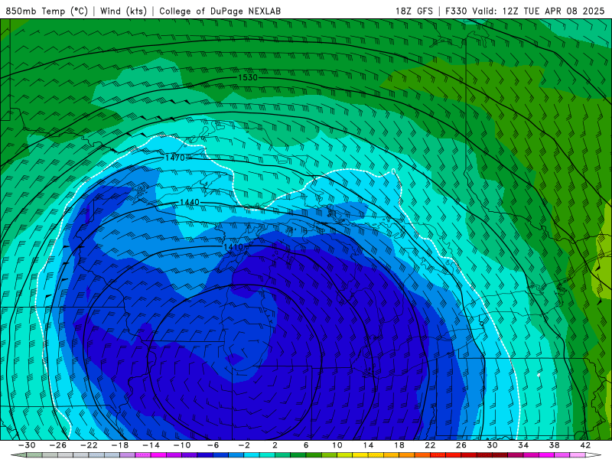Click the positive 2 colorbar scale label
Screen dimensions: 612x459
(x=275, y=445)
